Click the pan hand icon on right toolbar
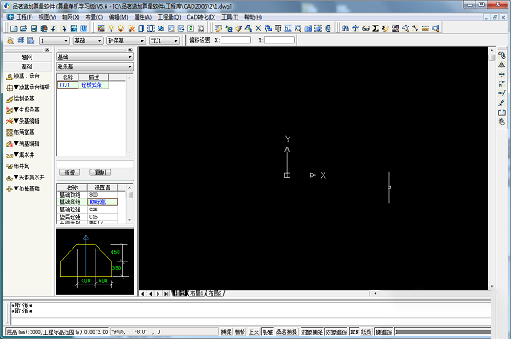 tap(502, 123)
